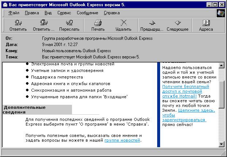Click the vertical scrollbar thumb
The image size is (227, 157).
(x=222, y=95)
